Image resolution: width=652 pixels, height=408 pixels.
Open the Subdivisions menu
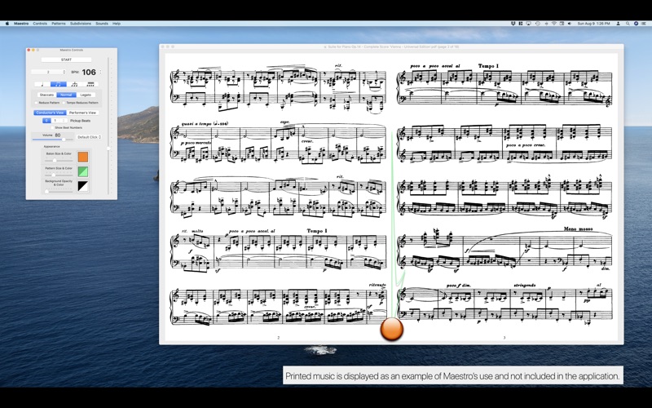click(81, 24)
